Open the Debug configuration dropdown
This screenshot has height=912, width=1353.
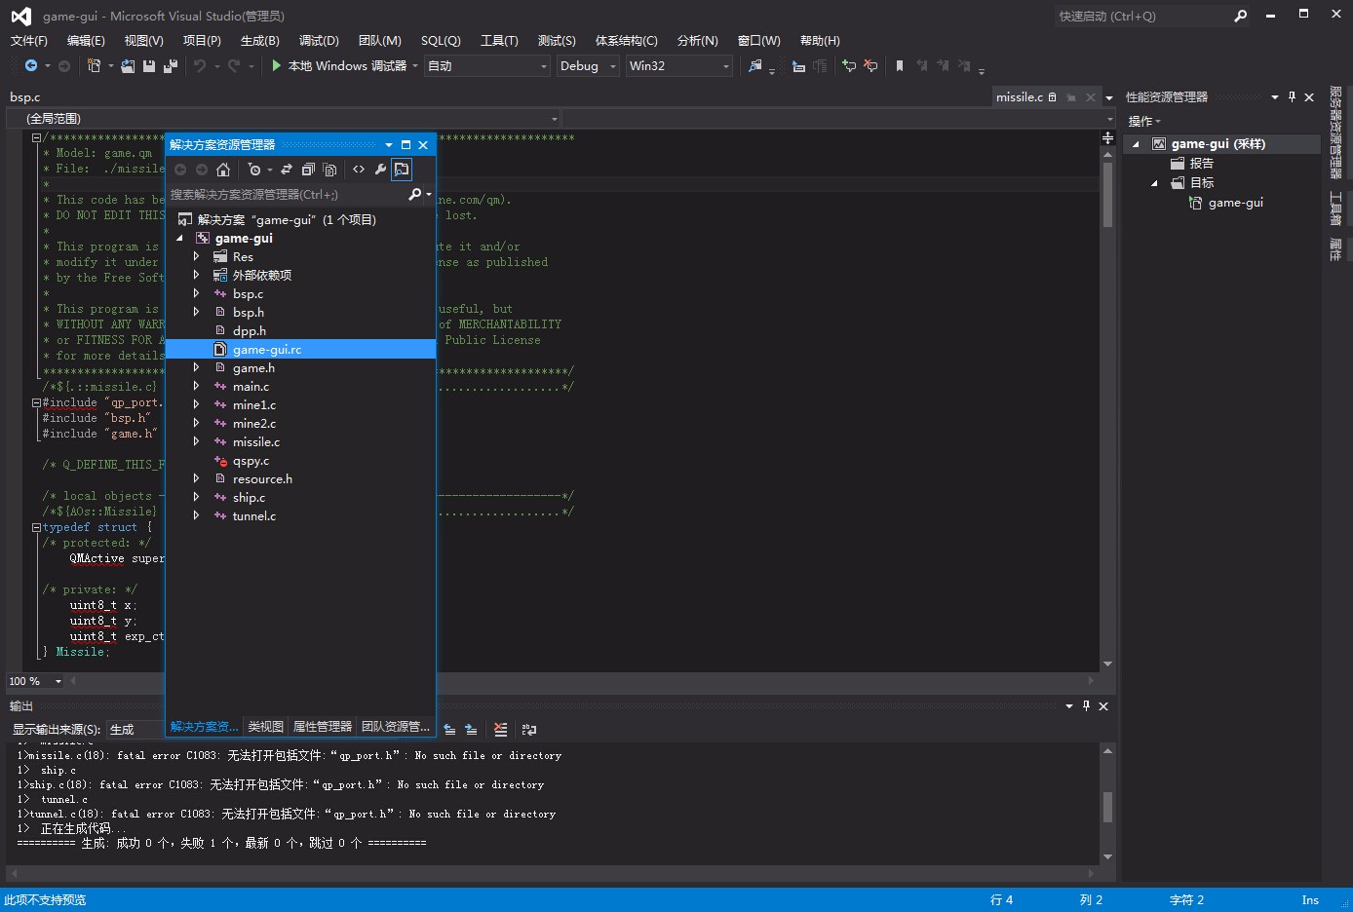588,66
